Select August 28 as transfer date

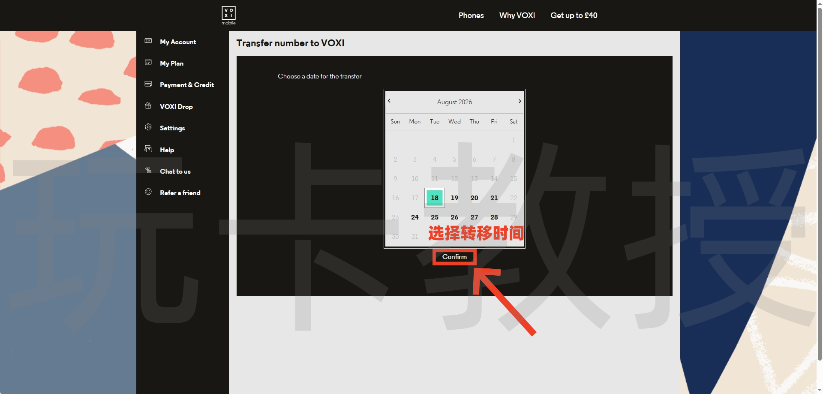pyautogui.click(x=494, y=217)
